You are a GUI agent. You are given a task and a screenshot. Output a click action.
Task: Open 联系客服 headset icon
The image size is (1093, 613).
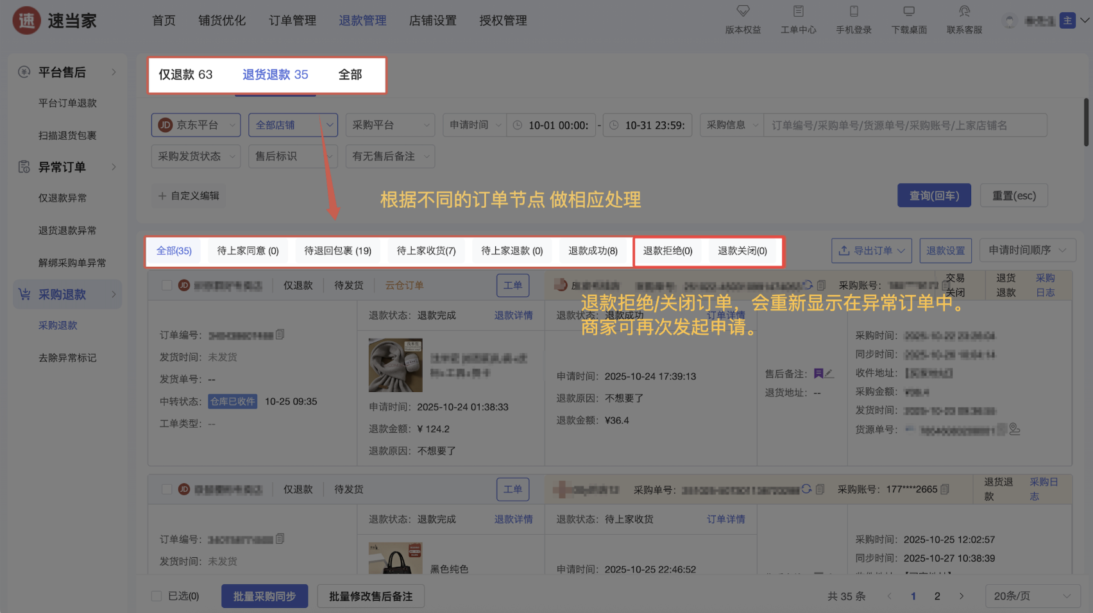point(964,12)
